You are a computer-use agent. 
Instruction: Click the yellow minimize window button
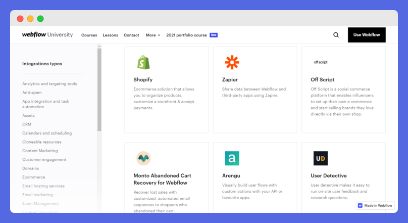pos(30,19)
